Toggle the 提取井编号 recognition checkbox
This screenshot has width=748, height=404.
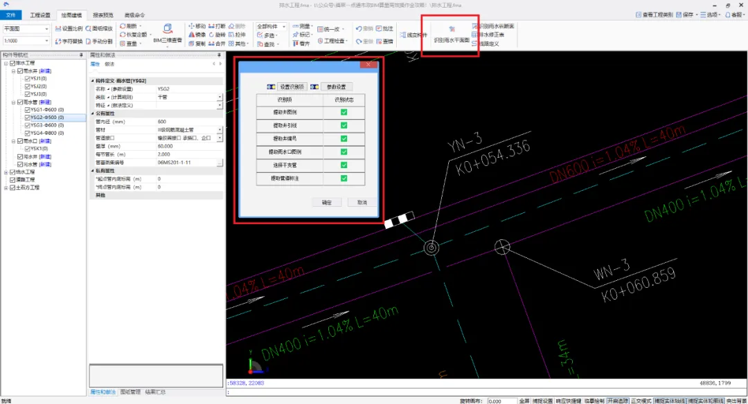click(x=344, y=138)
